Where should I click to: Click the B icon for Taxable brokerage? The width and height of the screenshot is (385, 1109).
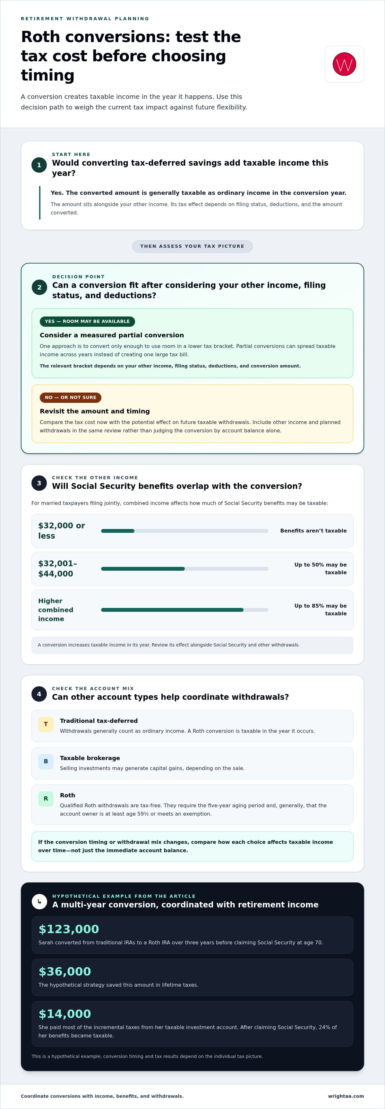click(x=46, y=761)
